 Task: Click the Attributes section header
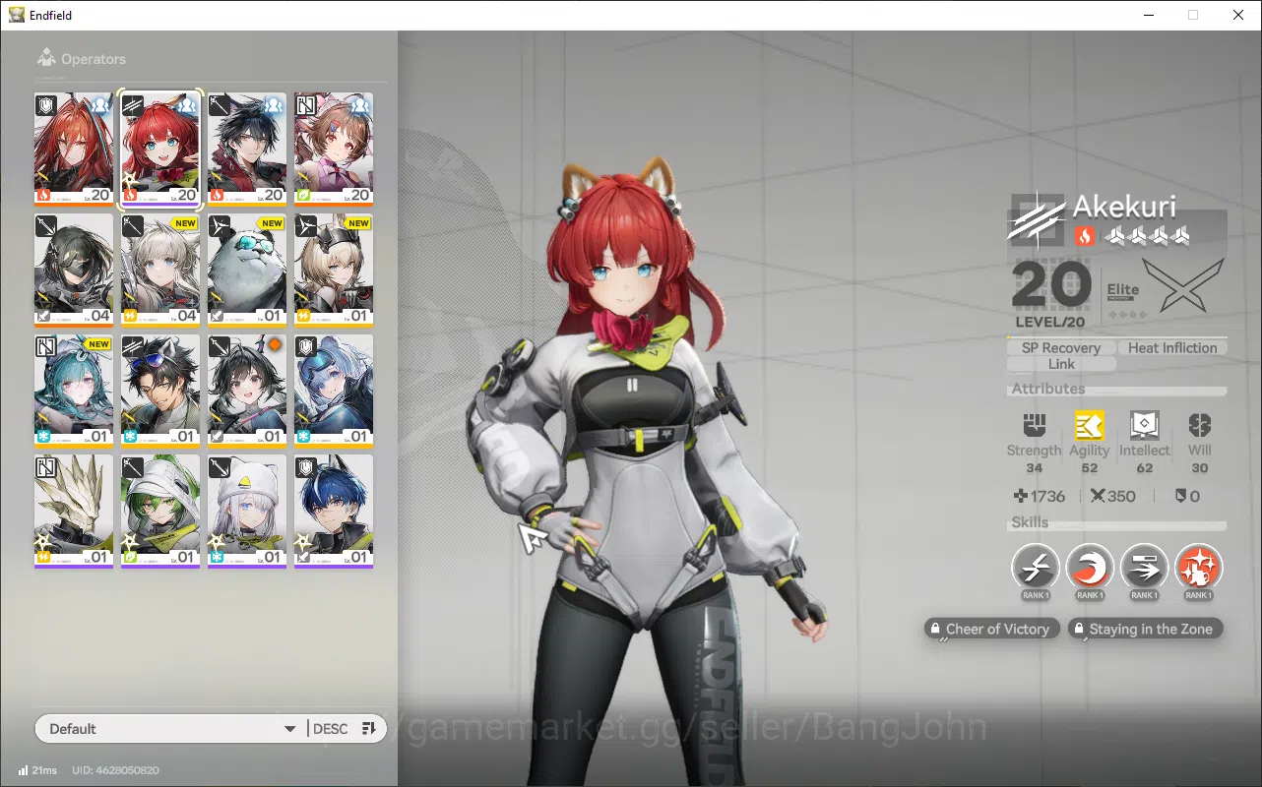[x=1048, y=389]
